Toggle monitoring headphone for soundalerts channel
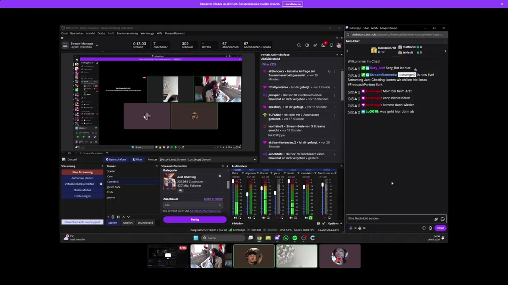This screenshot has width=508, height=285. [311, 218]
